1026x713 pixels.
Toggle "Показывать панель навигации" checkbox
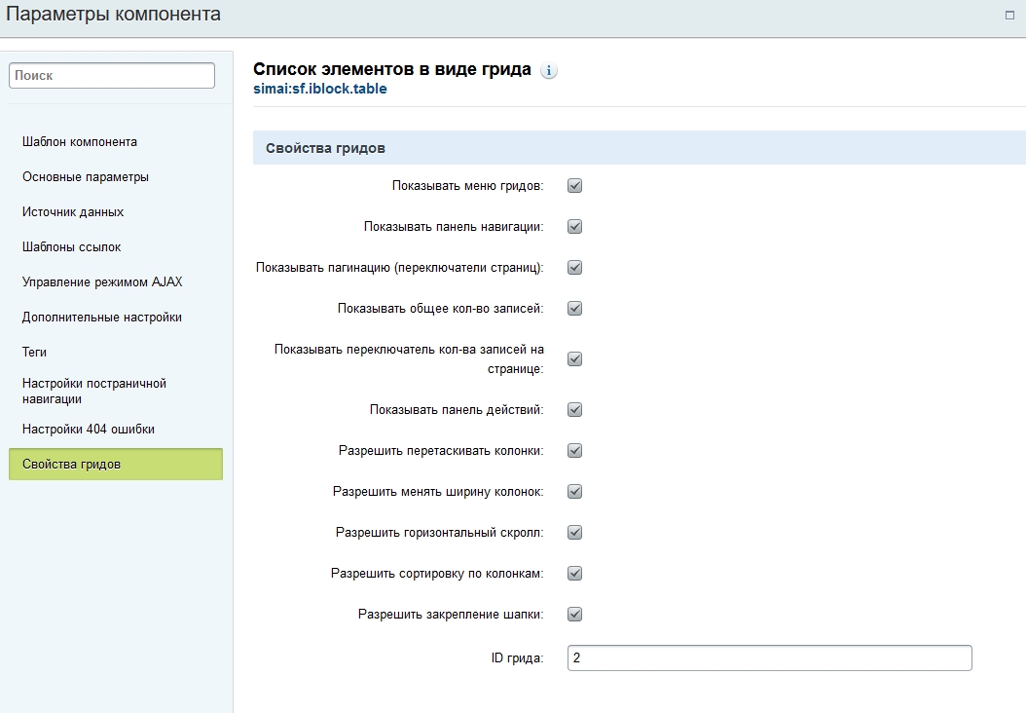click(x=574, y=227)
